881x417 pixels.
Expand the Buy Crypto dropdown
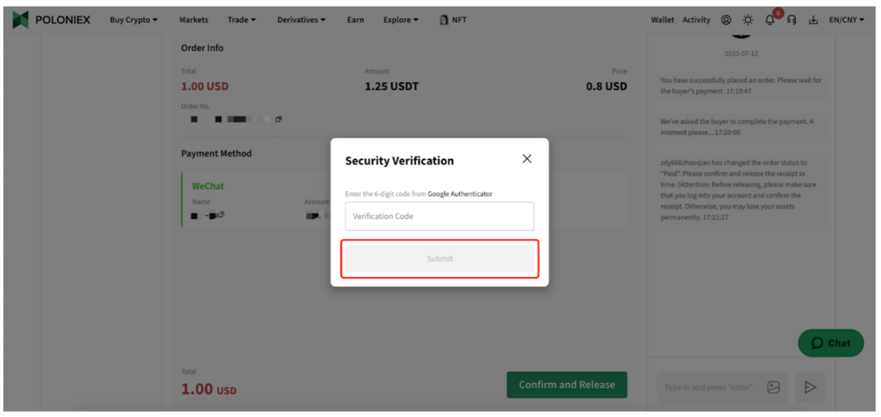(x=134, y=20)
